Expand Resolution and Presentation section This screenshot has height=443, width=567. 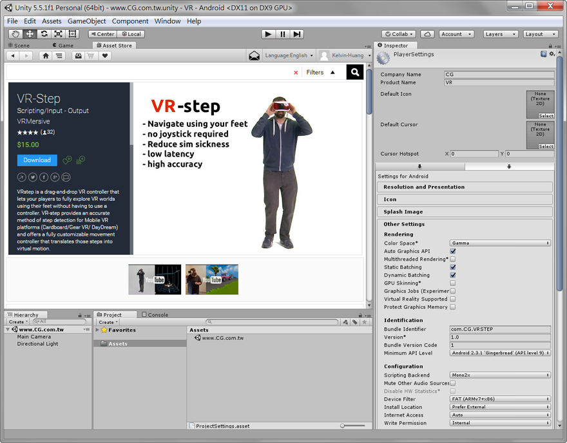(465, 187)
